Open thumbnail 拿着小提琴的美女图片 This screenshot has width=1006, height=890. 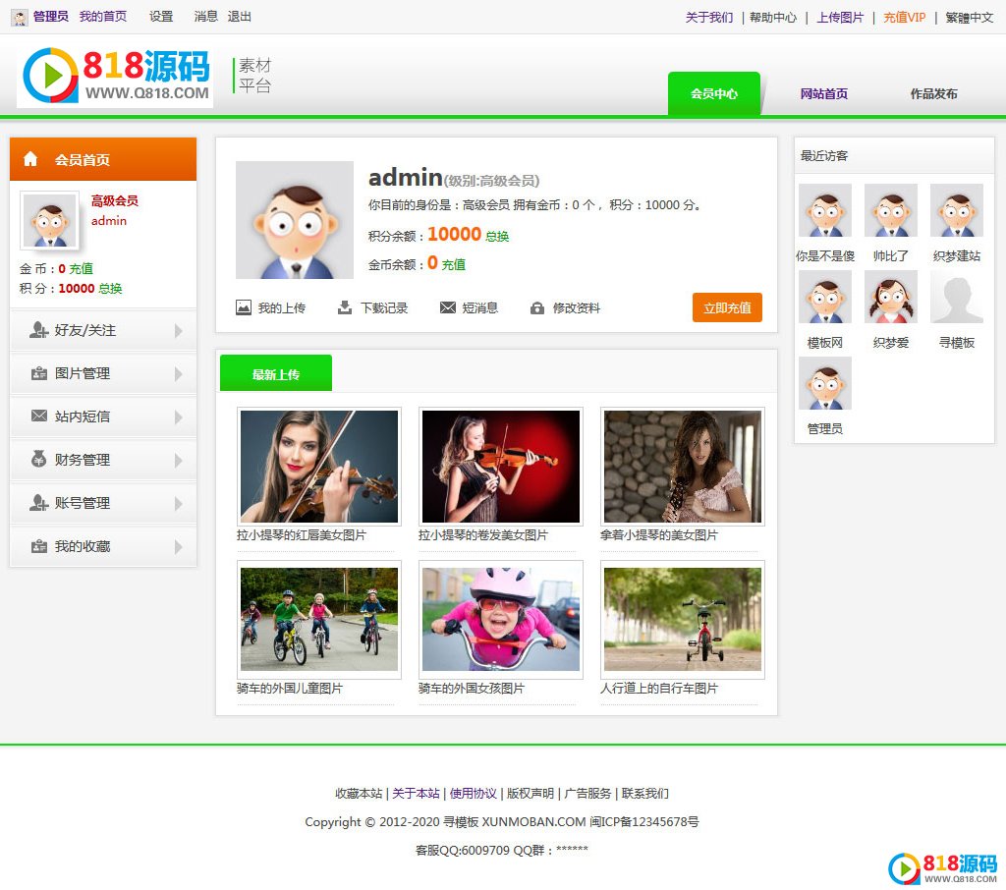(x=683, y=467)
